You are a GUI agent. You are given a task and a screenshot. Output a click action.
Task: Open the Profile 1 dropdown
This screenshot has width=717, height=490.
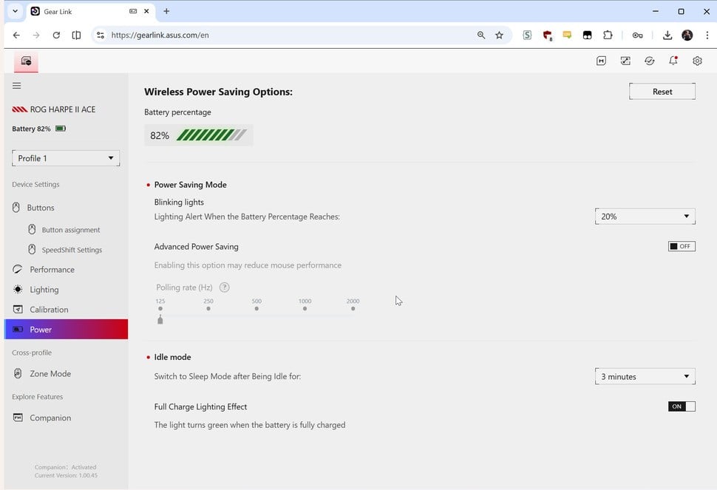pyautogui.click(x=66, y=158)
